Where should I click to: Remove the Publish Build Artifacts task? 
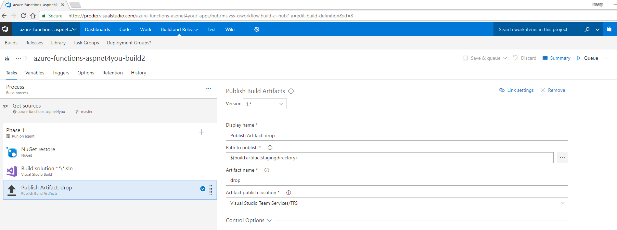553,90
